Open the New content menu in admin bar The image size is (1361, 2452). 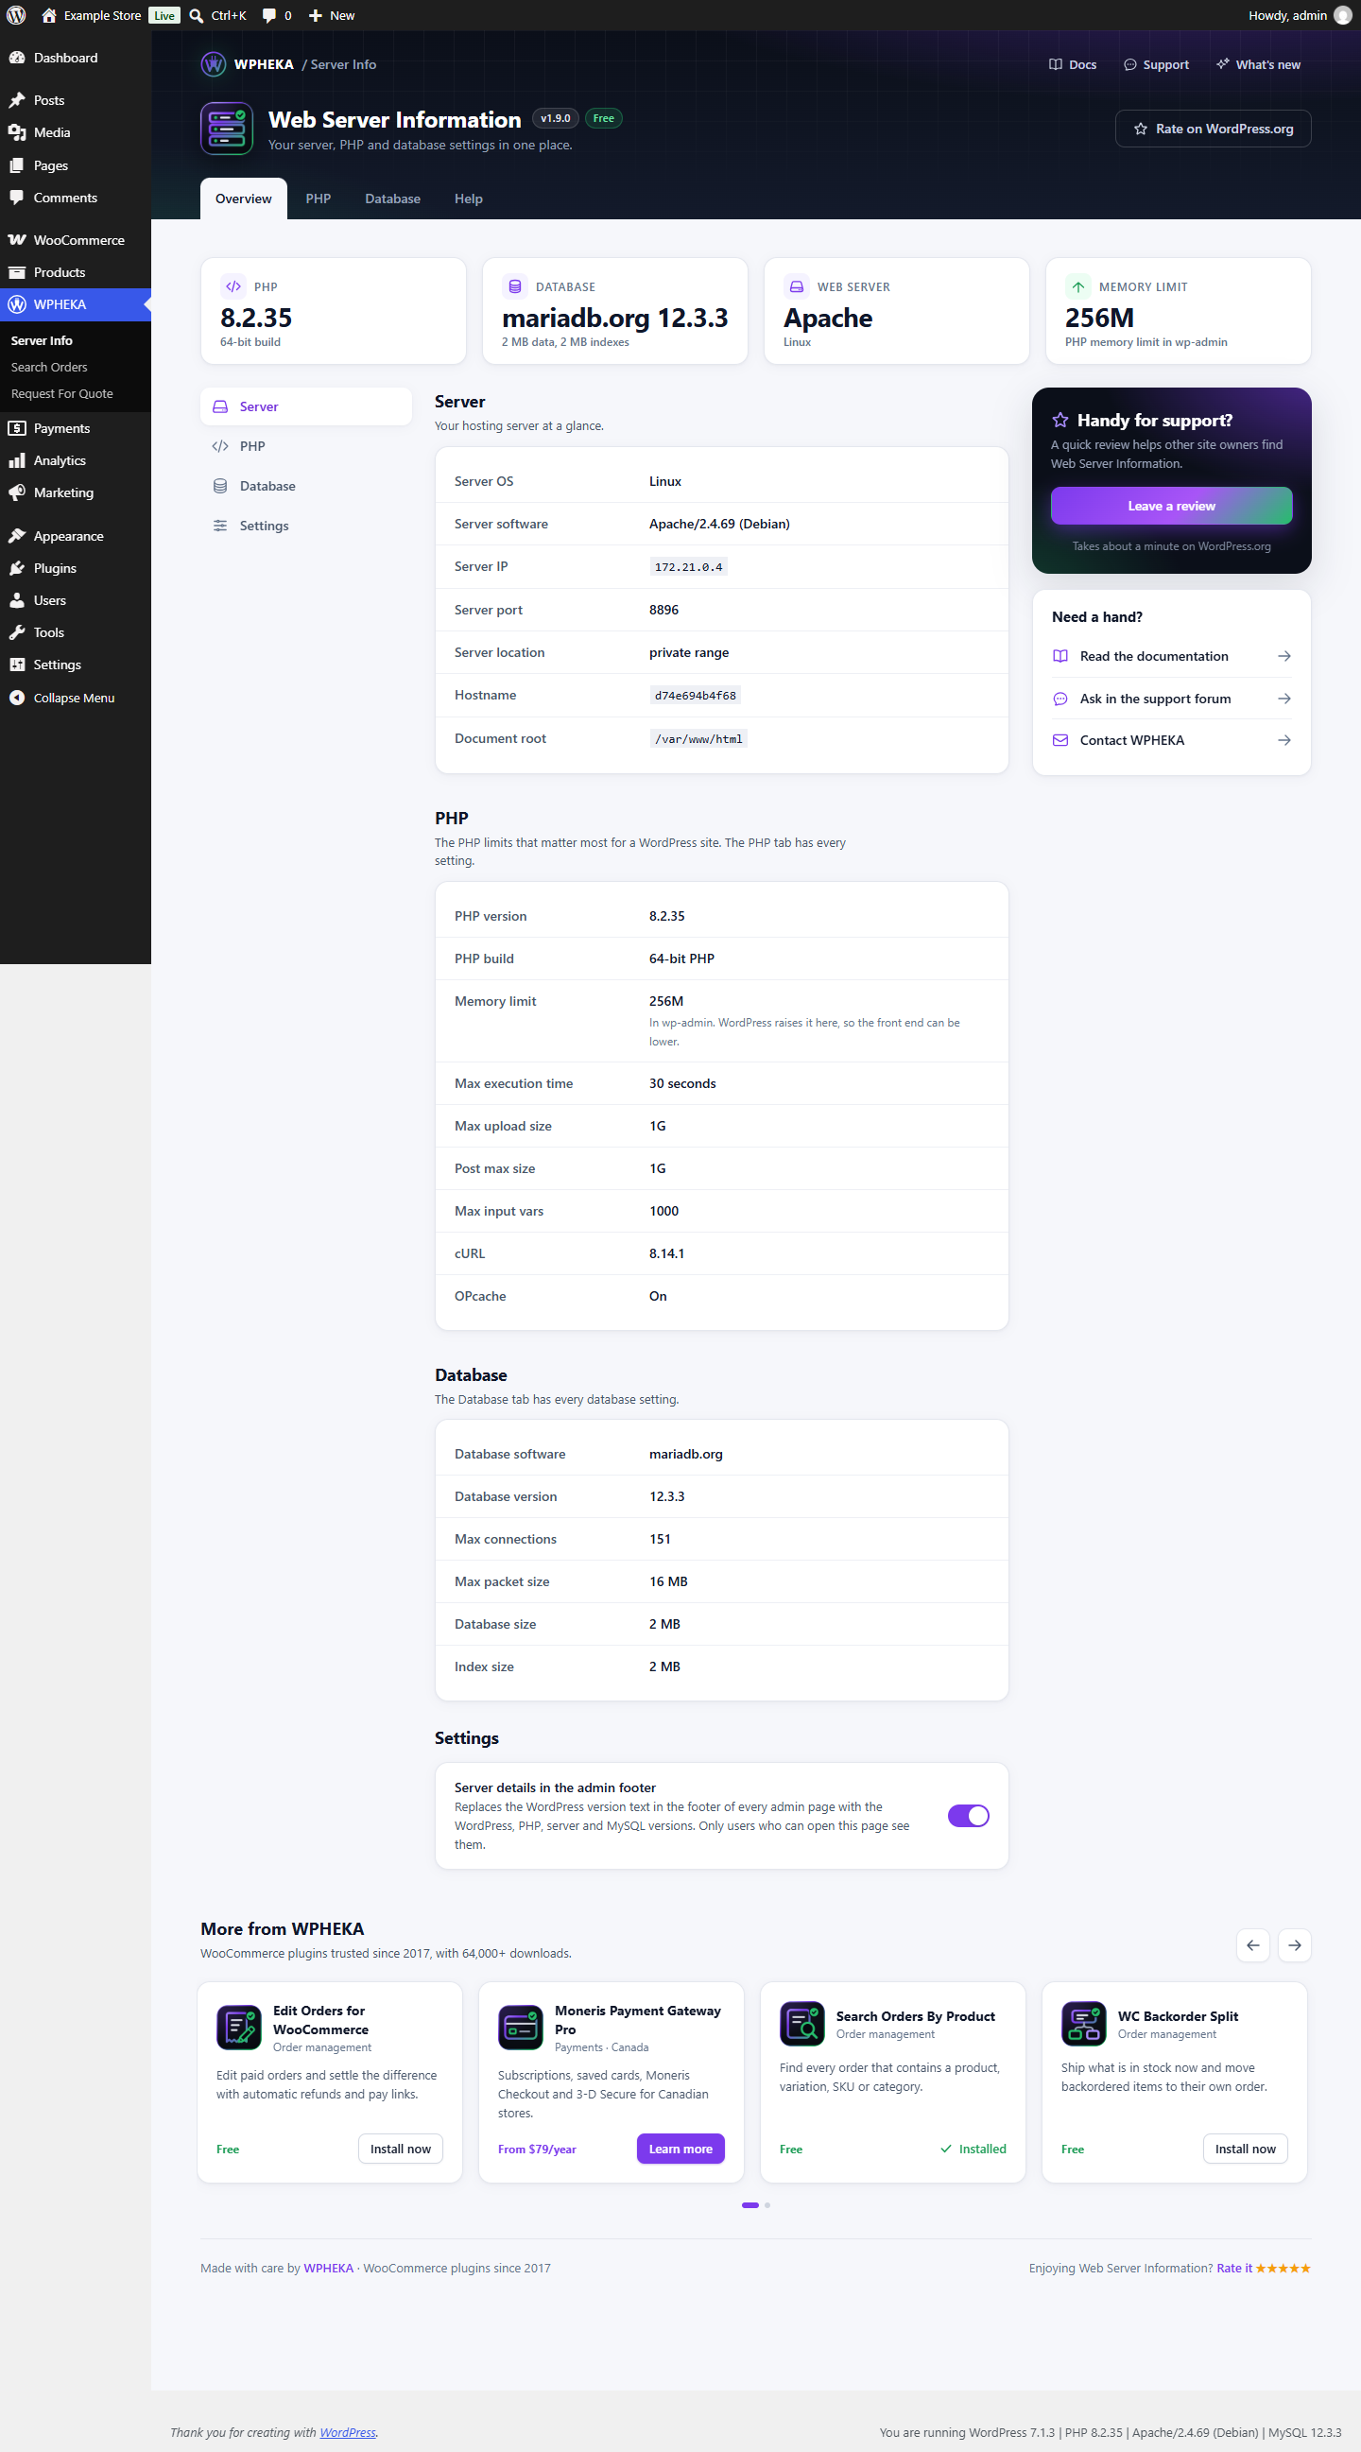331,15
